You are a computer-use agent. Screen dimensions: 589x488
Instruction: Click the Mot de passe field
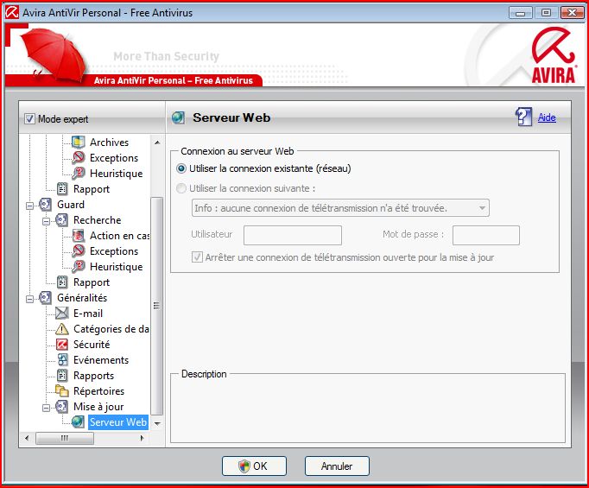[486, 235]
